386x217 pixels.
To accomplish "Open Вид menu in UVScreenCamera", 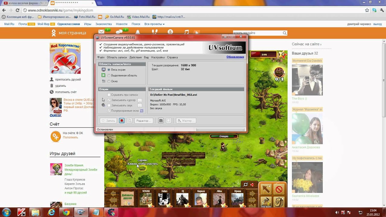I will [x=146, y=57].
